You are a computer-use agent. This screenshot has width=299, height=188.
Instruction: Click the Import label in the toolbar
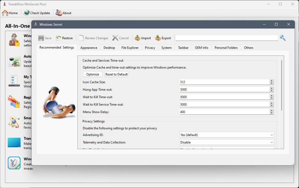(146, 38)
